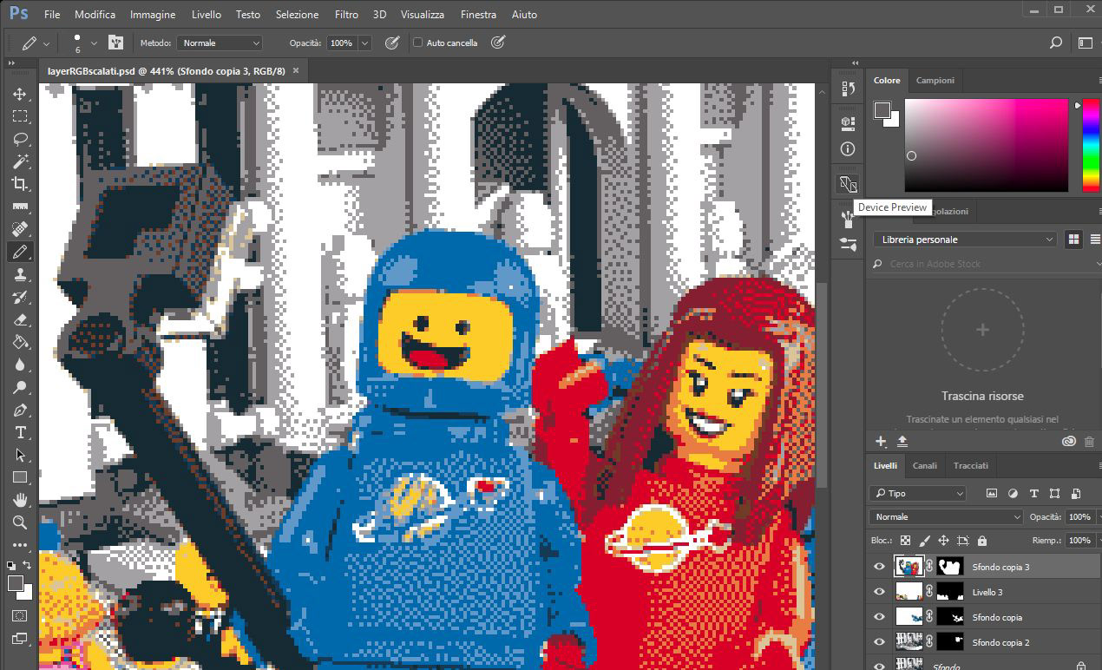Open the Finestra menu

479,15
